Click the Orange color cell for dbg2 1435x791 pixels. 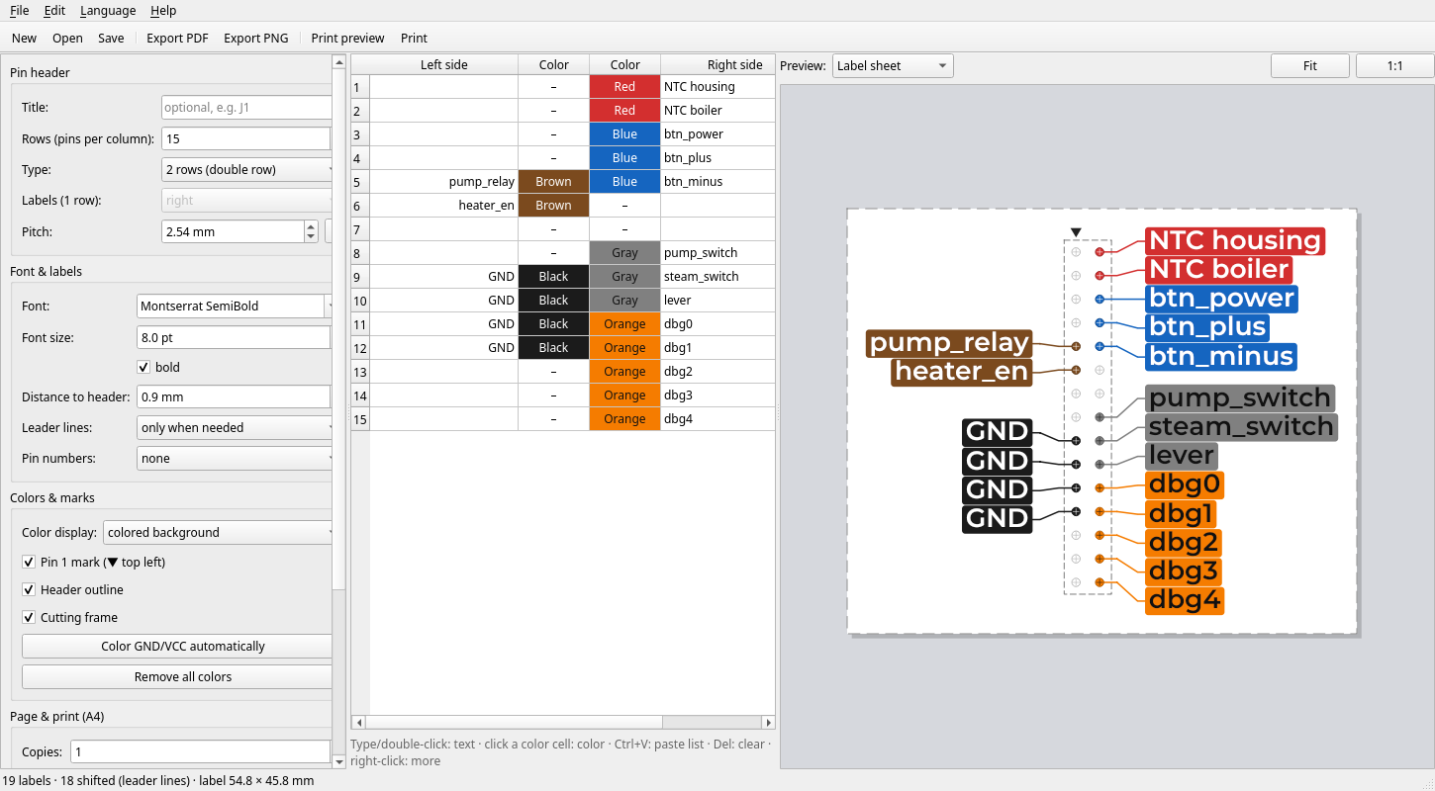coord(624,372)
